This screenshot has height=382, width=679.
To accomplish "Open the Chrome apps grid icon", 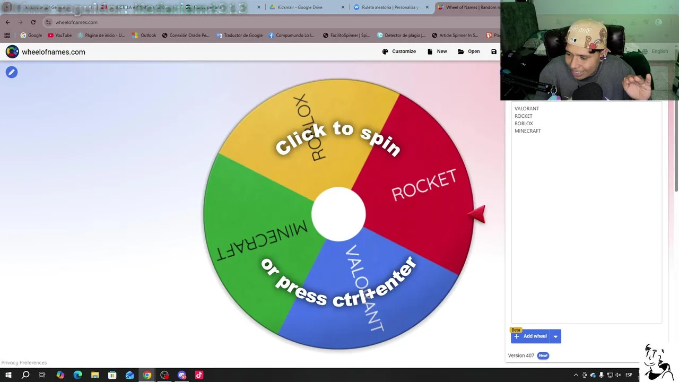I will click(x=7, y=36).
